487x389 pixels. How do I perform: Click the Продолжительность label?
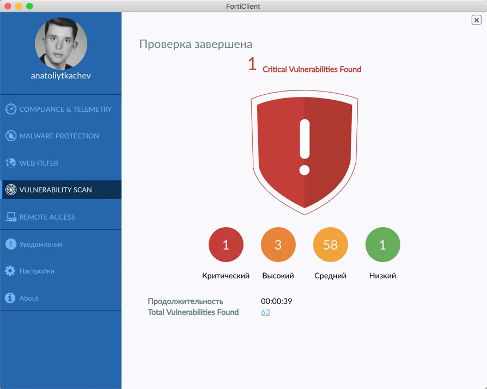pyautogui.click(x=185, y=301)
